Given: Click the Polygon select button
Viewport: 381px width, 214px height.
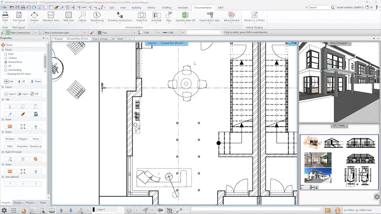Looking at the screenshot, I should pos(23,139).
